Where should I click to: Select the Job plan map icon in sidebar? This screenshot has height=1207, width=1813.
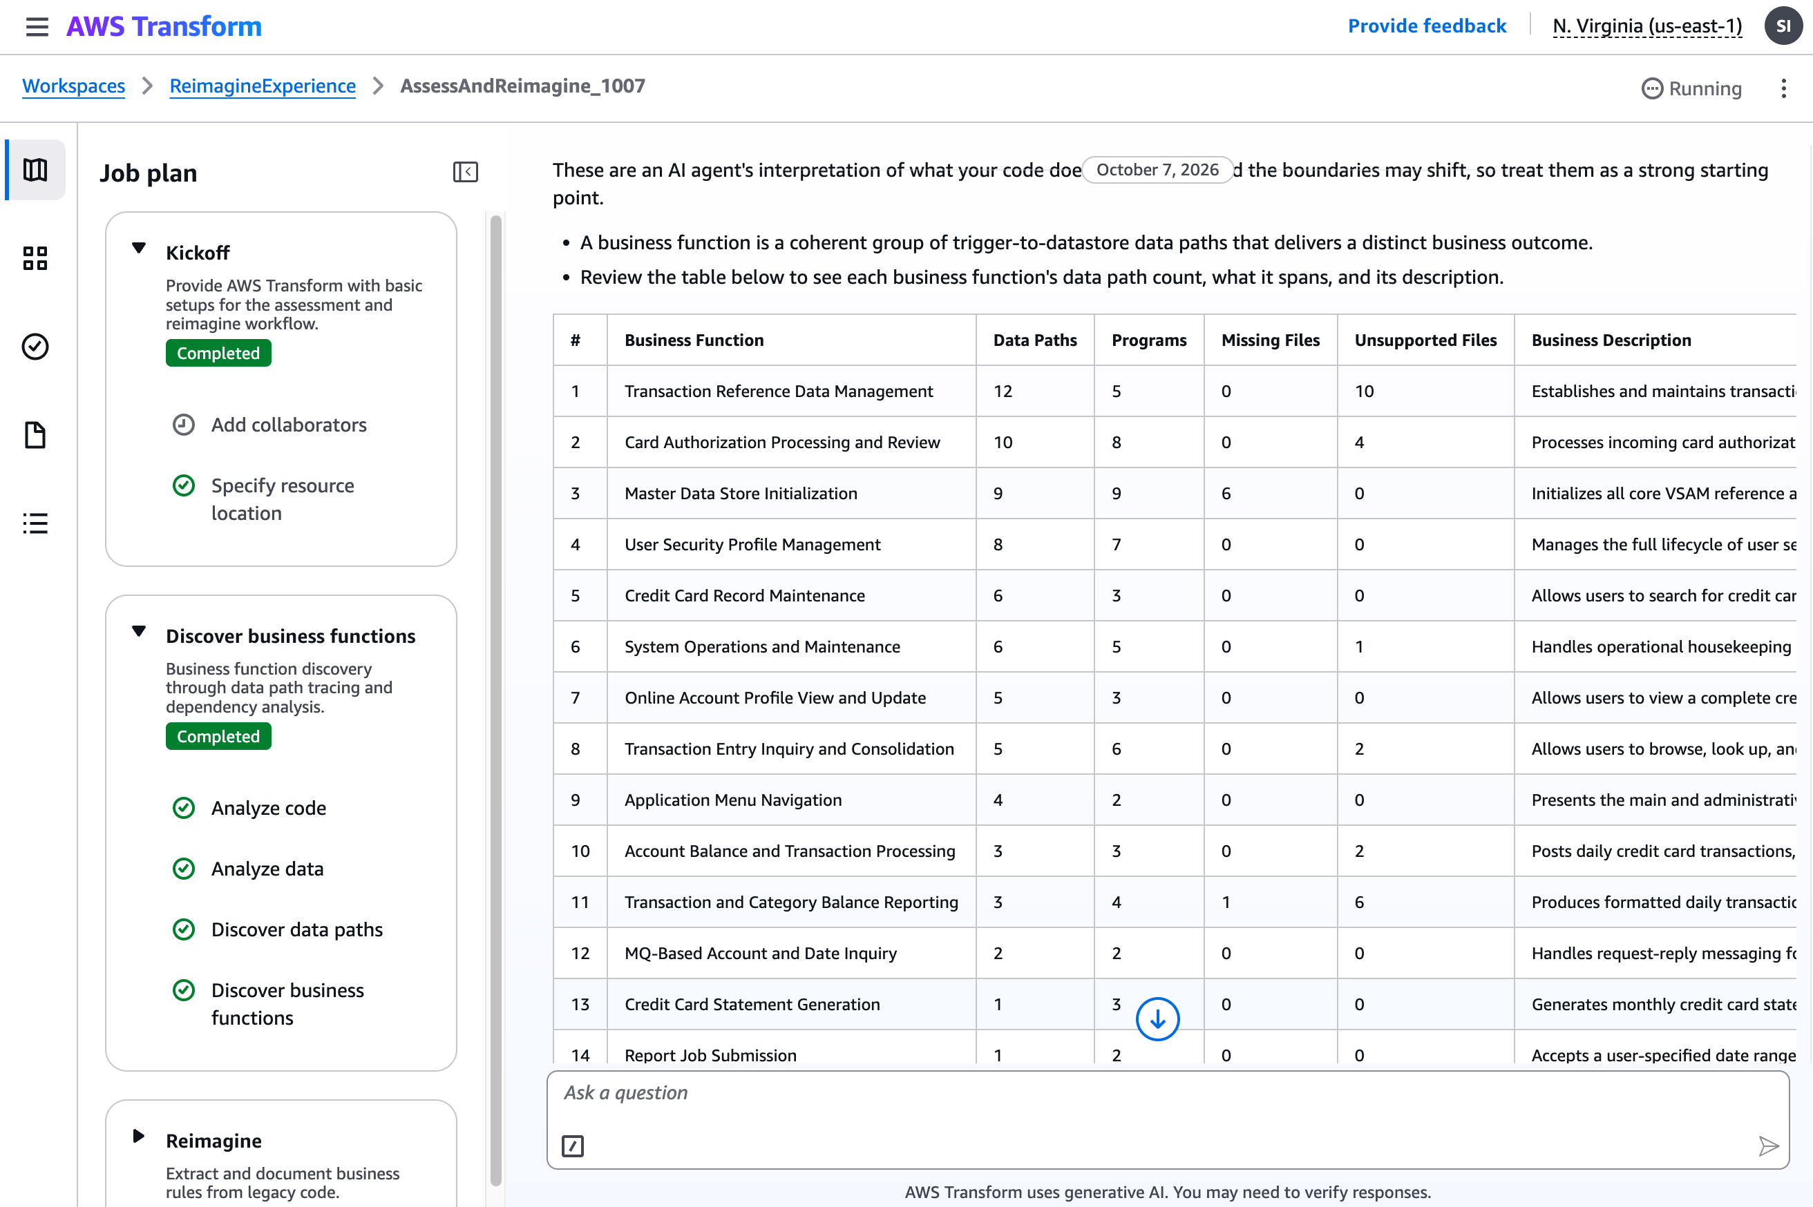pyautogui.click(x=35, y=170)
